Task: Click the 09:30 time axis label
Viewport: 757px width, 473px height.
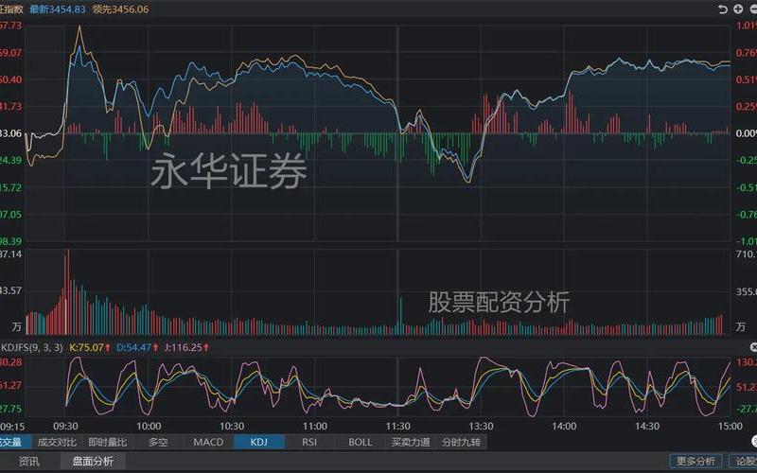Action: pyautogui.click(x=65, y=427)
